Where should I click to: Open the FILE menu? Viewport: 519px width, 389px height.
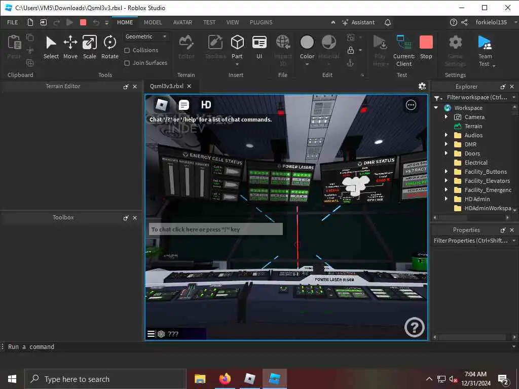click(x=13, y=22)
